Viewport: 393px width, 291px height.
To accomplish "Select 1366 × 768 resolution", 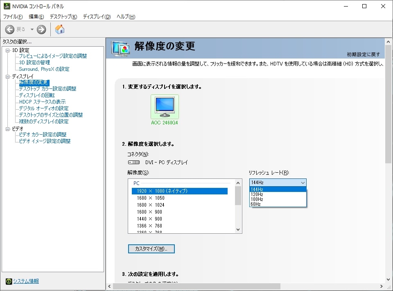I will [x=180, y=226].
